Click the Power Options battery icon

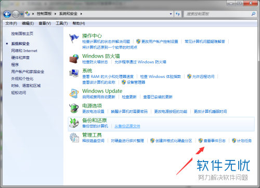point(74,108)
